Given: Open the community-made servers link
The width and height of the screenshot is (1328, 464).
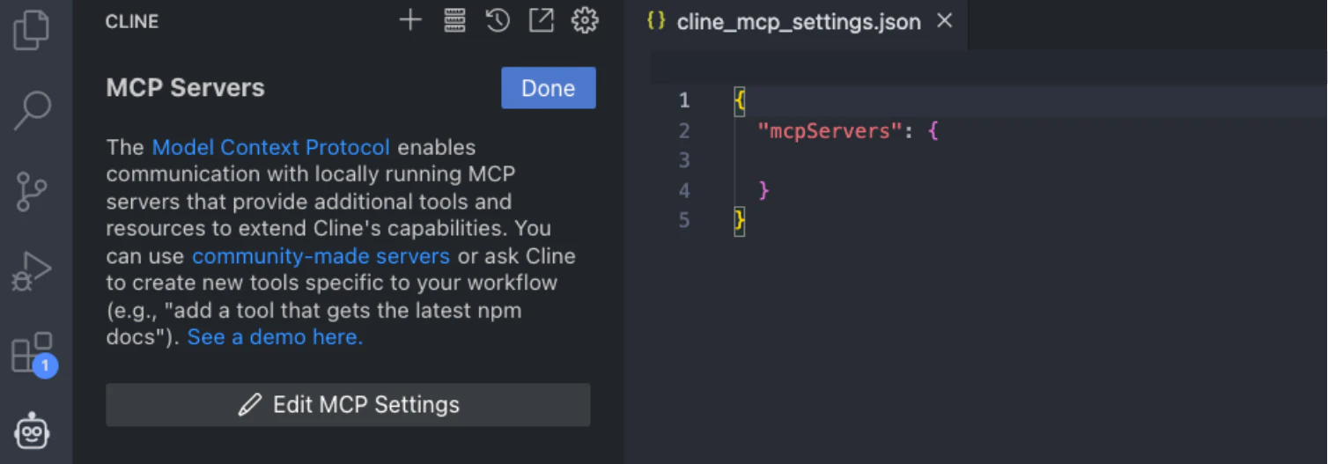Looking at the screenshot, I should point(321,256).
